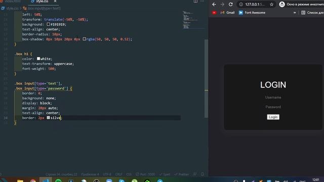Click the Login button on page
The width and height of the screenshot is (324, 182).
pos(273,117)
